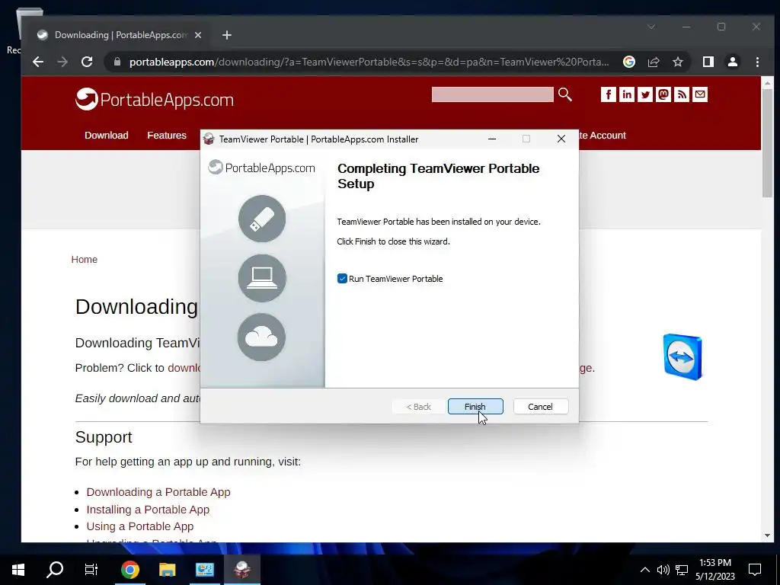This screenshot has width=780, height=585.
Task: Click Finish in TeamViewer Portable installer
Action: point(475,407)
